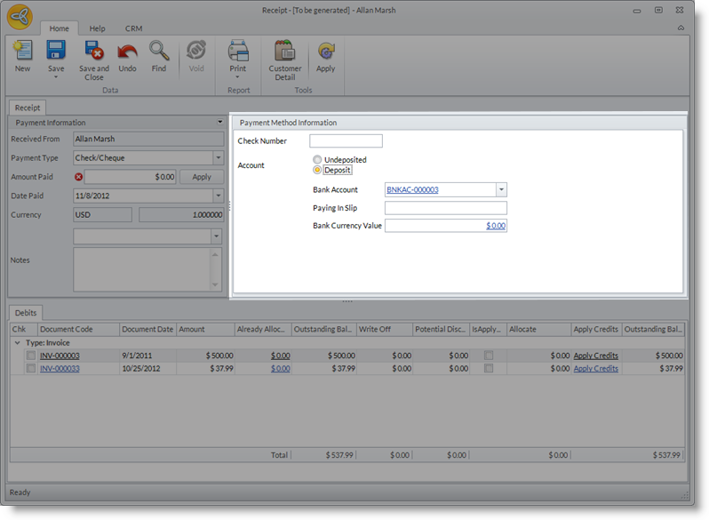The height and width of the screenshot is (520, 709).
Task: Click the Apply icon in Tools group
Action: (326, 52)
